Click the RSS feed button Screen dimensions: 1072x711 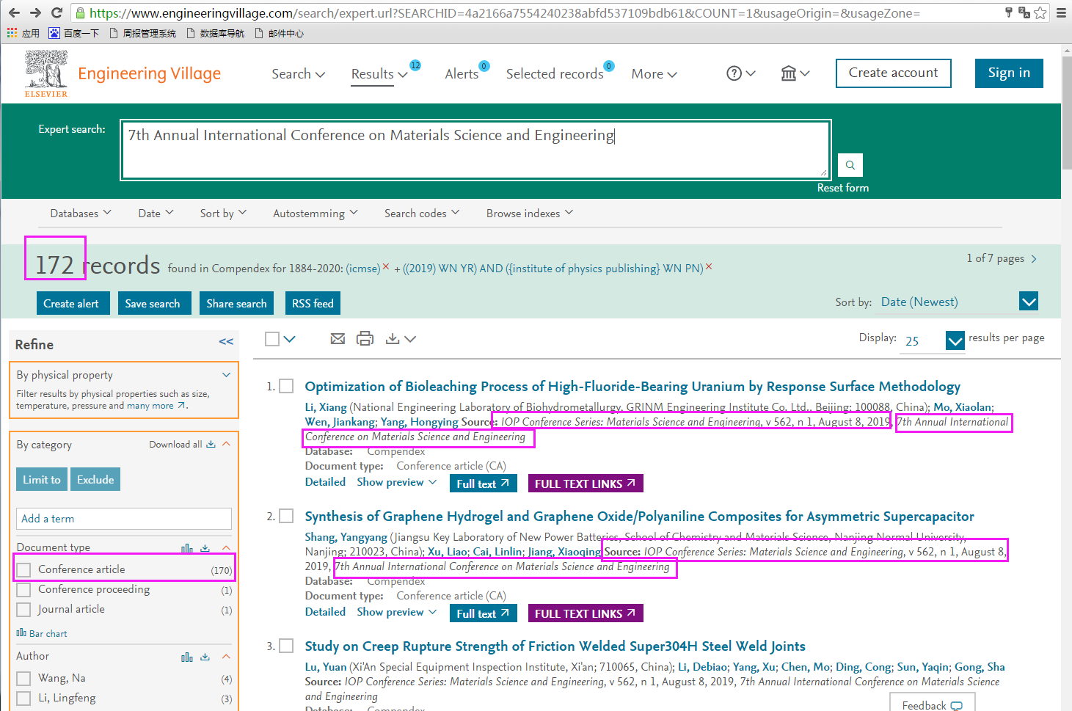pyautogui.click(x=313, y=303)
